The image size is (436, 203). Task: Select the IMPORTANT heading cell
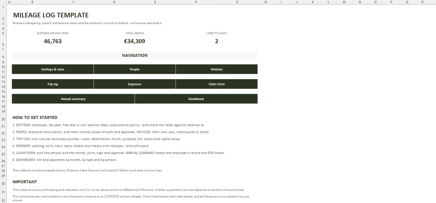(25, 182)
